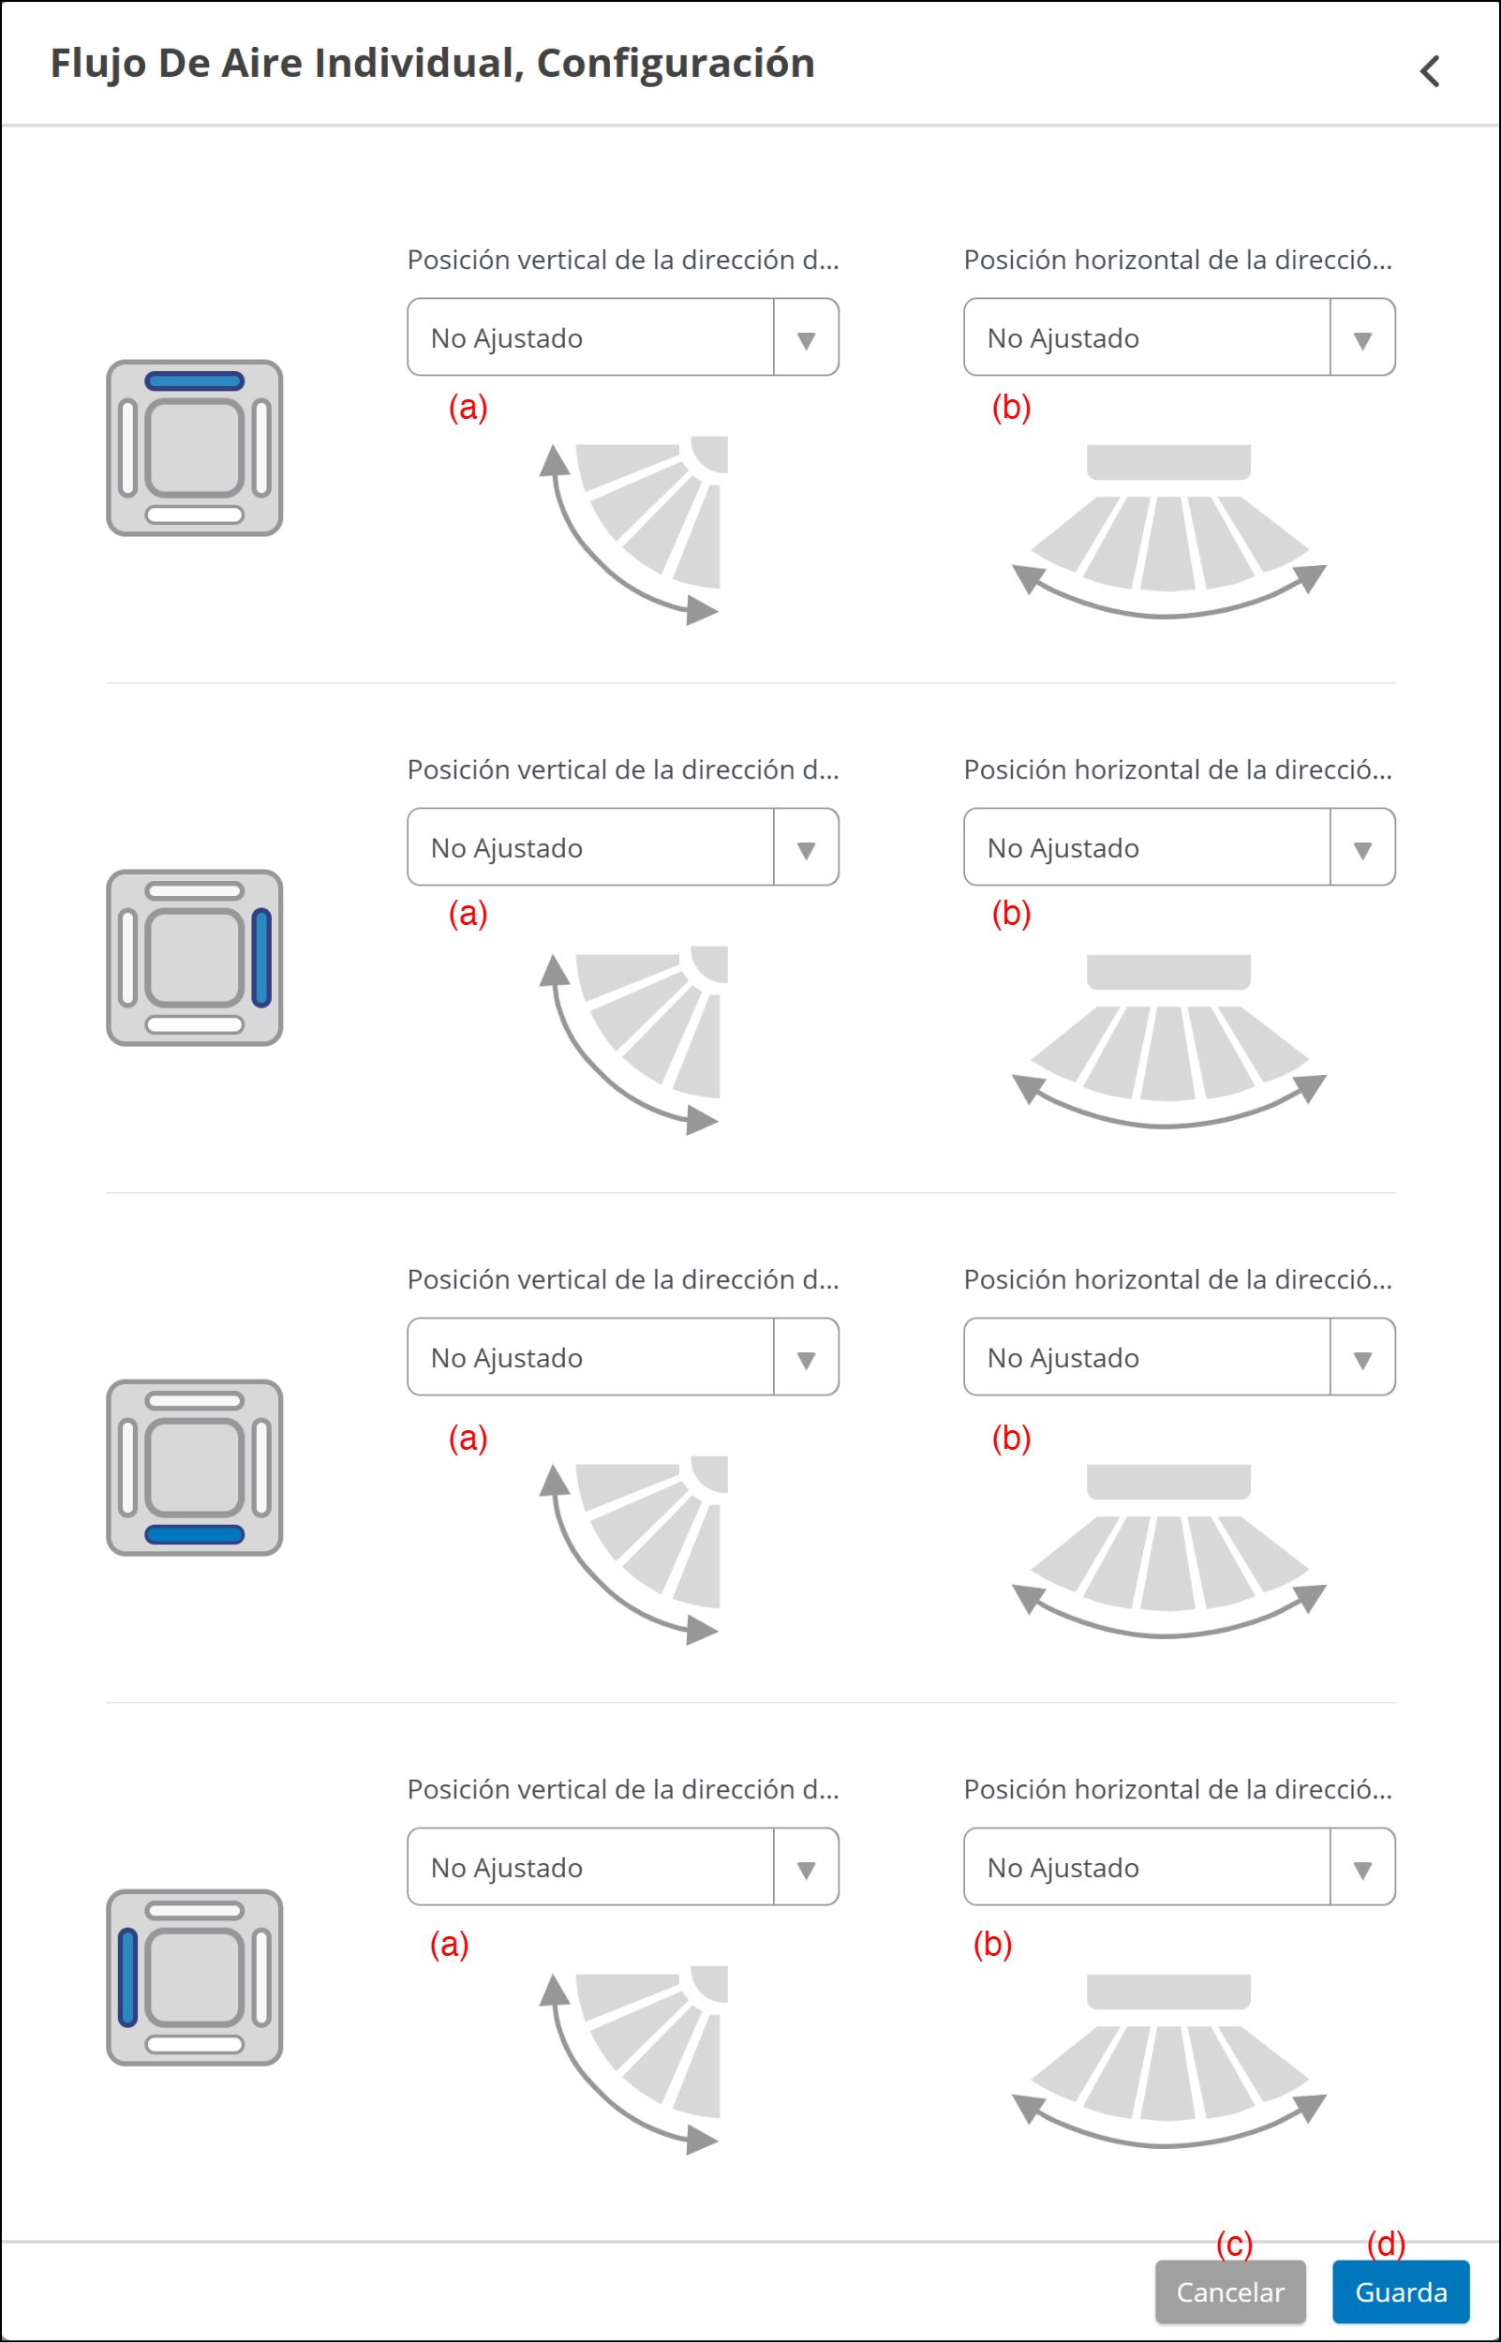Click the back chevron in the header
Viewport: 1501px width, 2343px height.
click(1429, 71)
